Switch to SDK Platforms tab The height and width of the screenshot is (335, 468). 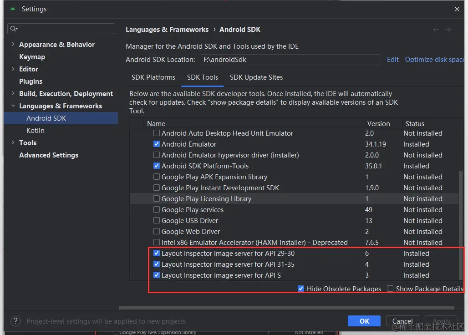(153, 77)
